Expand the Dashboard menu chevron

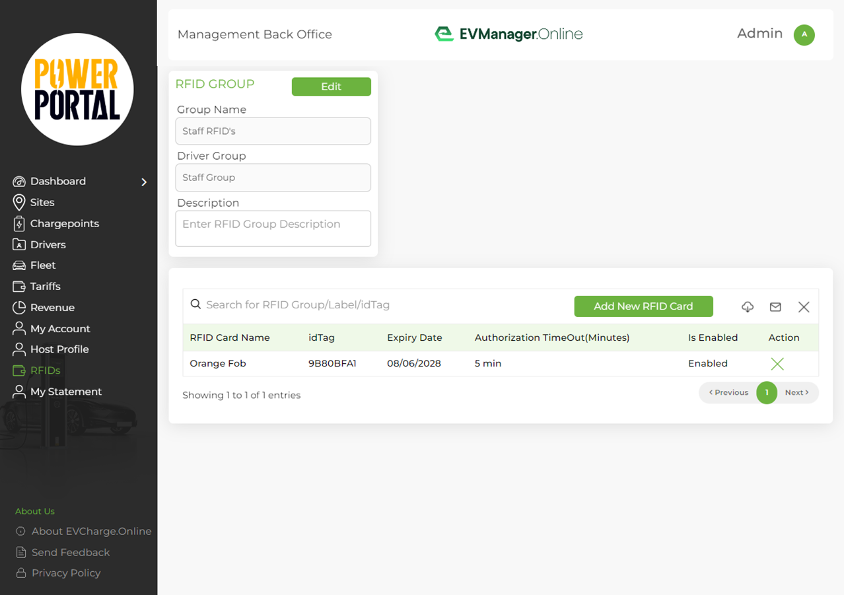coord(144,181)
